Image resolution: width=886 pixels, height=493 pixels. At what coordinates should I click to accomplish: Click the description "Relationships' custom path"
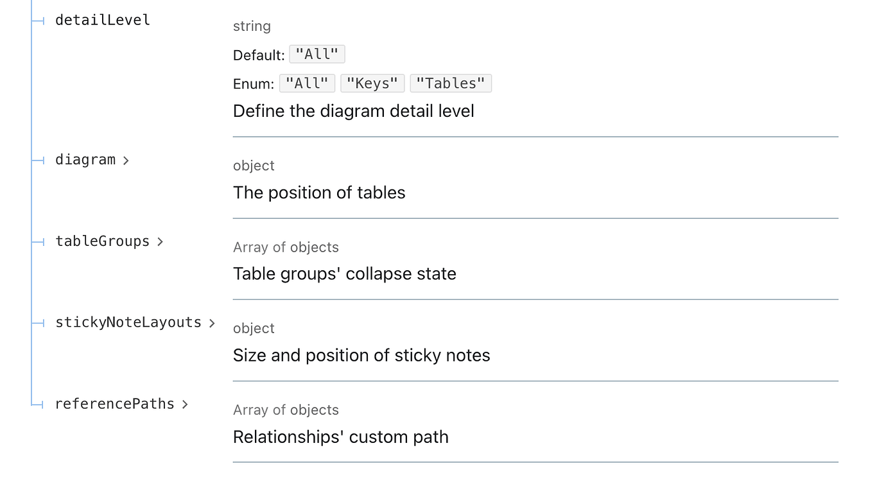[x=341, y=437]
